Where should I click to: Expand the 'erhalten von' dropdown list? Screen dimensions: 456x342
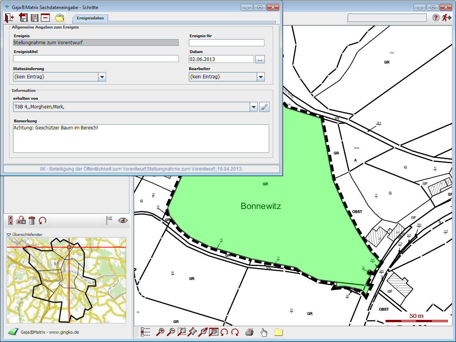point(254,107)
